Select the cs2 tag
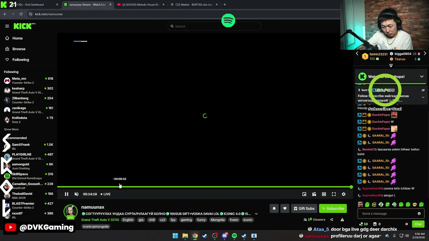 point(163,220)
